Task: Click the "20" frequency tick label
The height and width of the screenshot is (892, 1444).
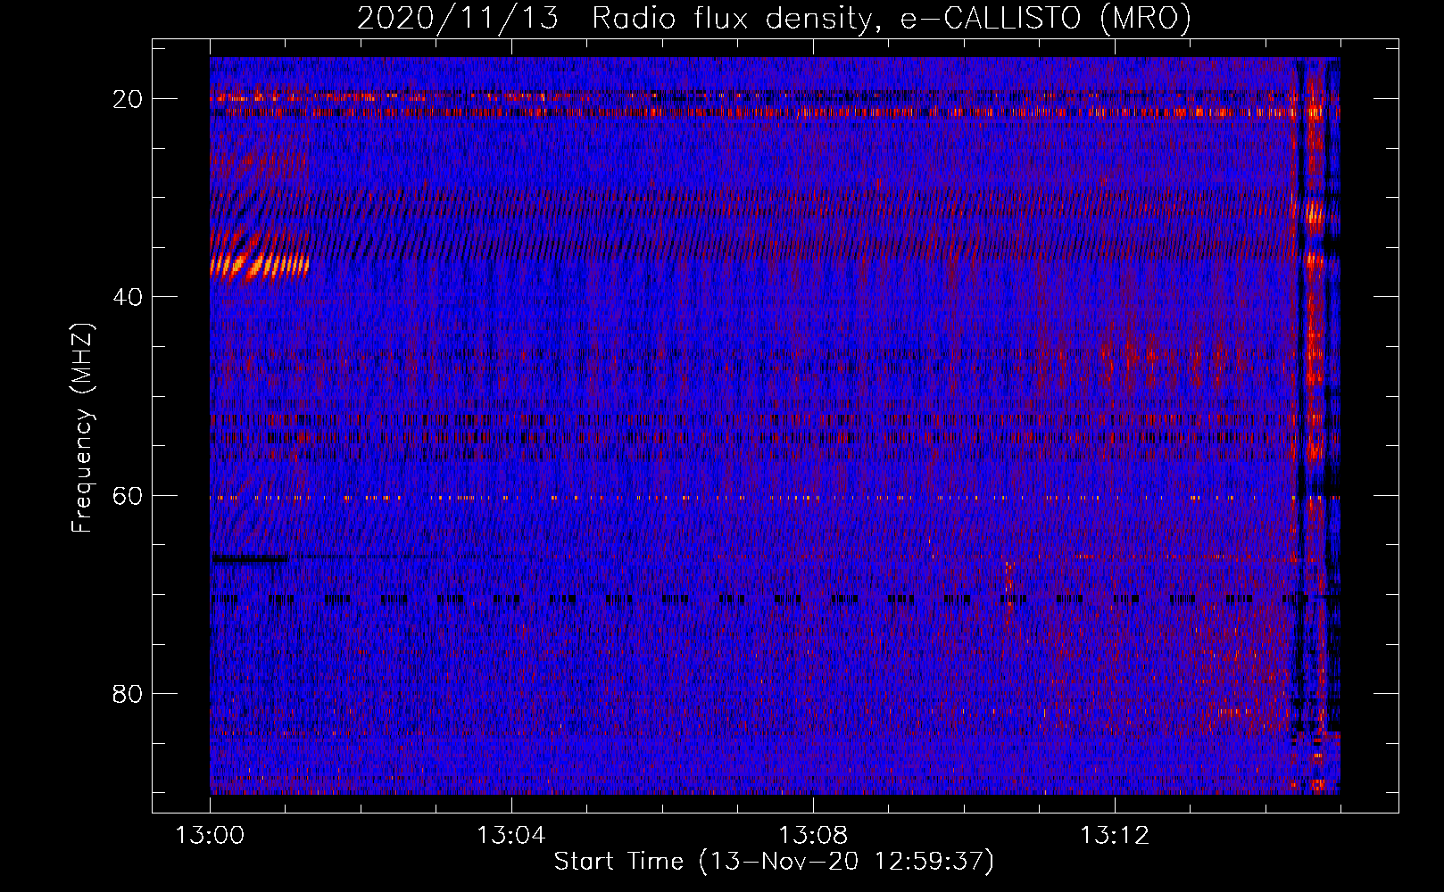Action: coord(128,99)
